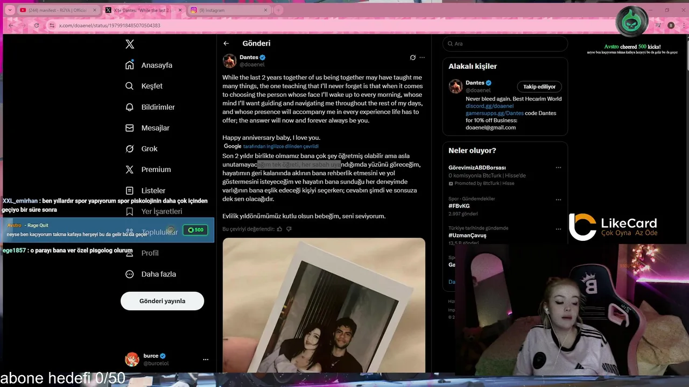Open burce account menu dots
The height and width of the screenshot is (387, 689).
206,360
